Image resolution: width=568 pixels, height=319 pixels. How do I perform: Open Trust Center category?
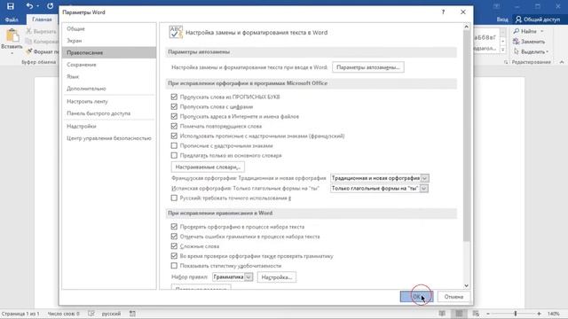109,138
